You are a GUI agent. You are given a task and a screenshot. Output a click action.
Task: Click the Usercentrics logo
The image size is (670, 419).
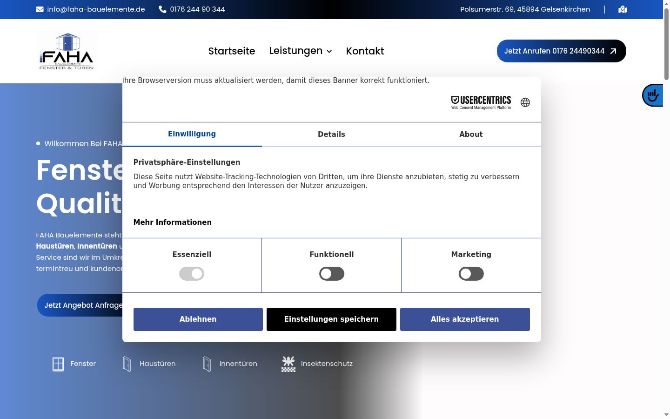pyautogui.click(x=481, y=102)
